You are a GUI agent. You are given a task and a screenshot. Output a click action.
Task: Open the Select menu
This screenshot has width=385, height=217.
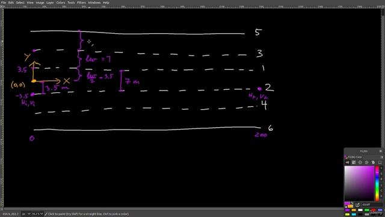point(20,2)
